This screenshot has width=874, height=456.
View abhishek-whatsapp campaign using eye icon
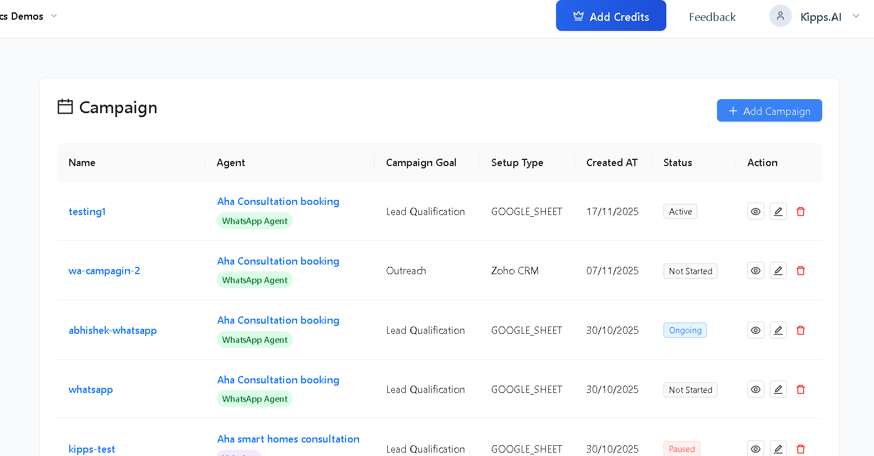(x=756, y=330)
